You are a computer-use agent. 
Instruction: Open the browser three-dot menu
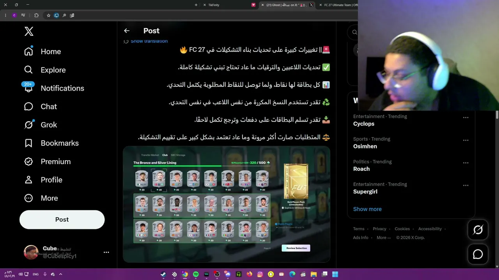click(5, 16)
